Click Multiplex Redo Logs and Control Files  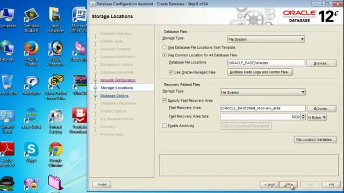260,72
